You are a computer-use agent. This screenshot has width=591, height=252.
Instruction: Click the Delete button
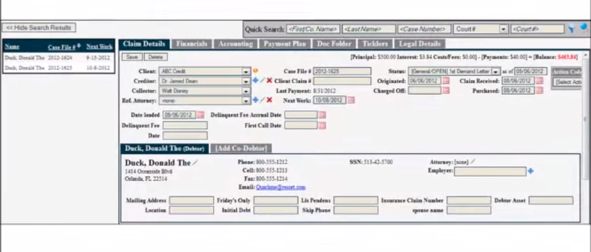pyautogui.click(x=156, y=57)
